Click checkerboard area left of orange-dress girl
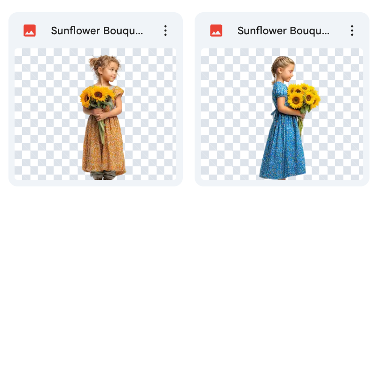The image size is (377, 386). click(x=47, y=114)
